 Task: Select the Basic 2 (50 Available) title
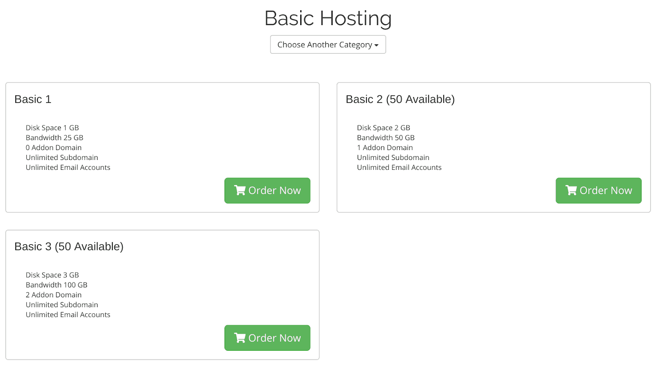point(400,99)
